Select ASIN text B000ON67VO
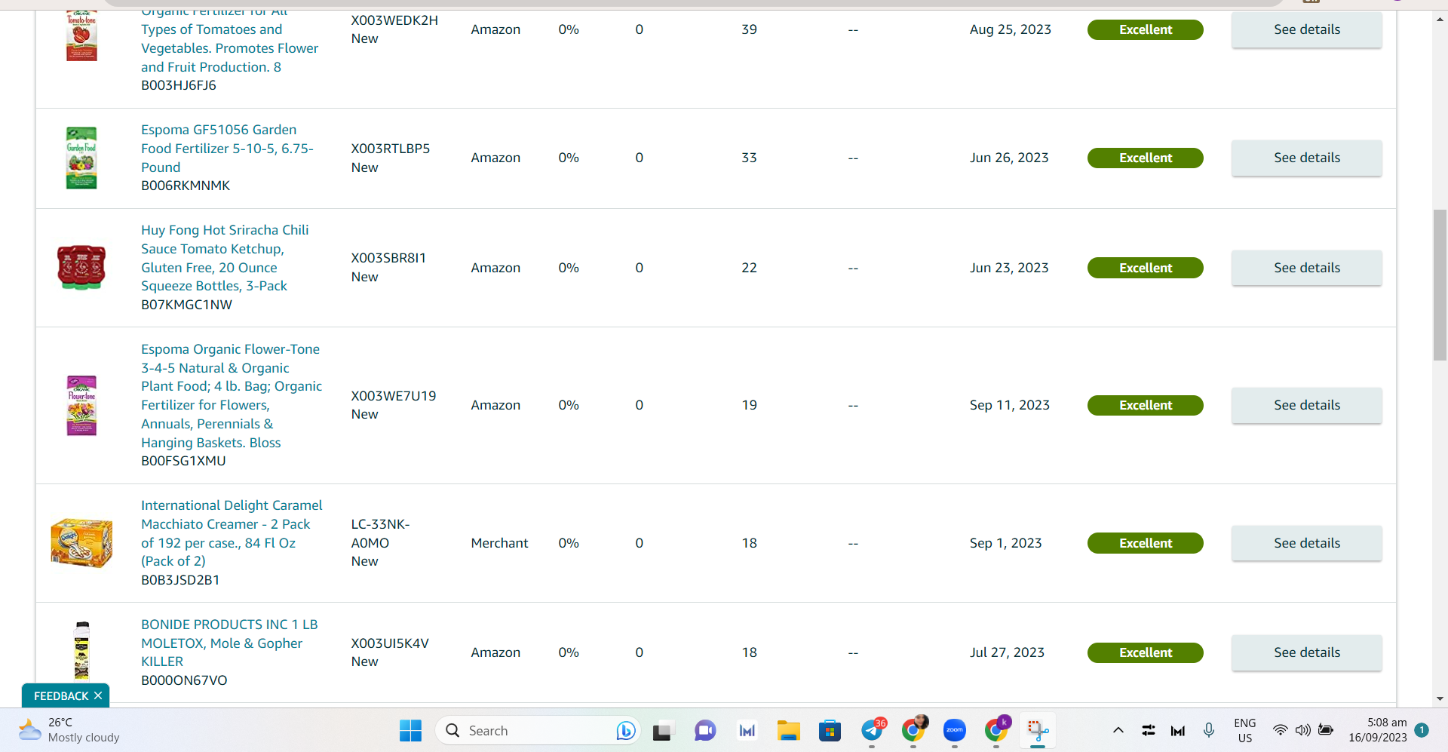The width and height of the screenshot is (1448, 752). [184, 680]
